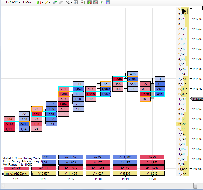Screen dimensions: 203x190
Task: Click the 1,089 ask volume cell
Action: click(106, 89)
